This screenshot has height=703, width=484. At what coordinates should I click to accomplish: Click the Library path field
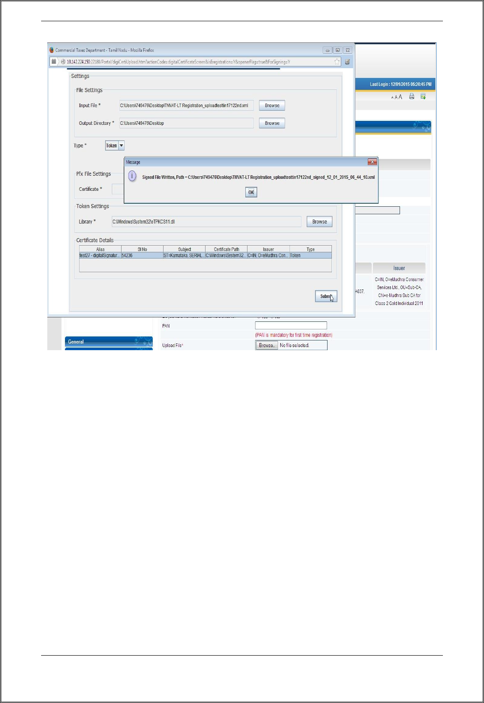click(x=206, y=222)
